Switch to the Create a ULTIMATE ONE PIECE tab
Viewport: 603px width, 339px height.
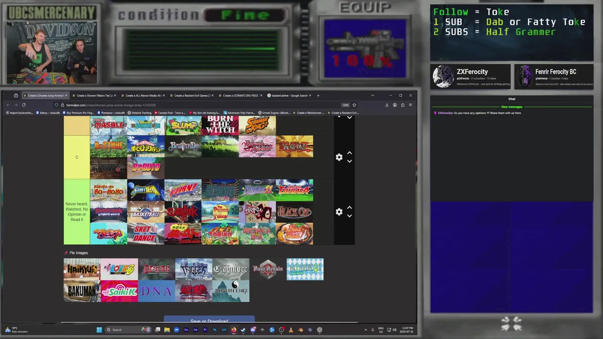click(241, 96)
